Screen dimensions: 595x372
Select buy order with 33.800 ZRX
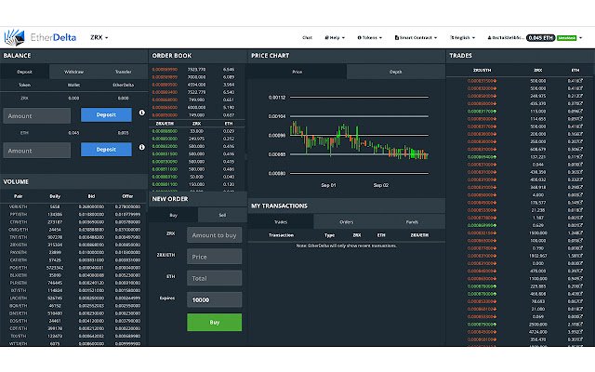point(196,131)
